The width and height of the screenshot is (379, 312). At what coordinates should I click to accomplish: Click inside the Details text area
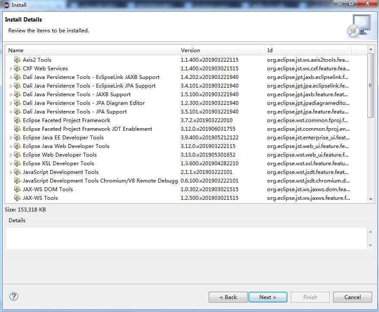[x=186, y=238]
